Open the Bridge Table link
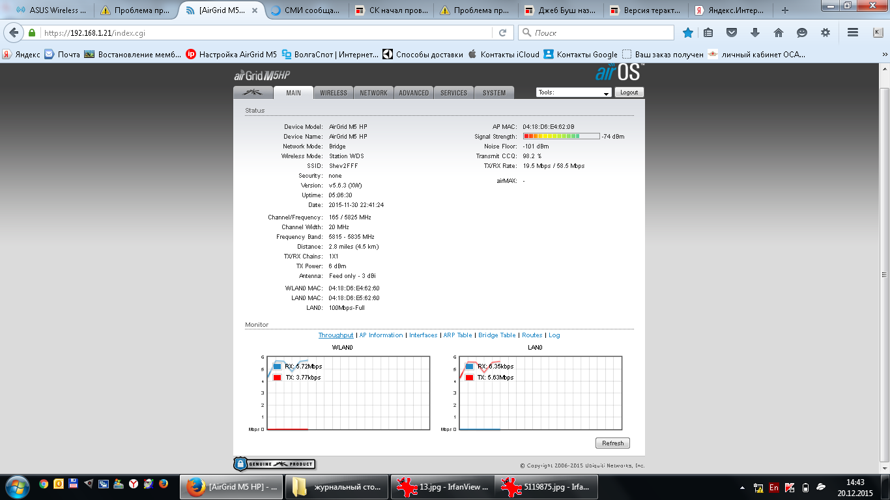The width and height of the screenshot is (890, 500). pyautogui.click(x=496, y=335)
